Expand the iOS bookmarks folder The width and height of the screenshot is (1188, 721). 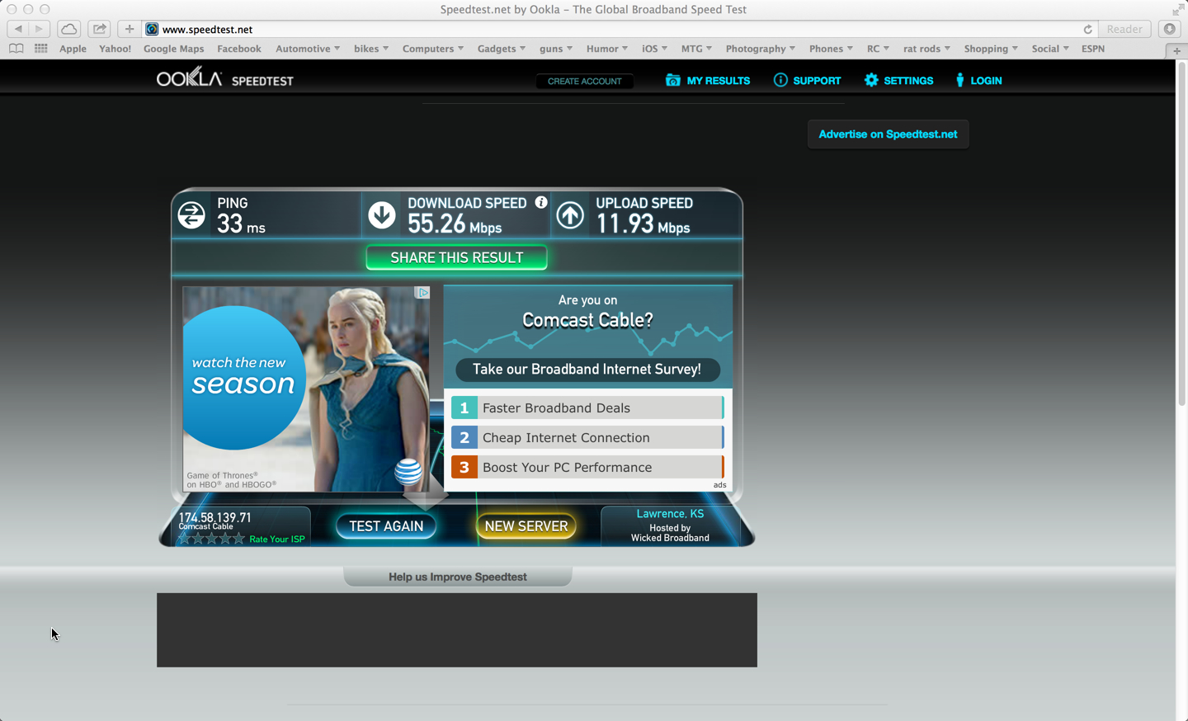pyautogui.click(x=655, y=49)
